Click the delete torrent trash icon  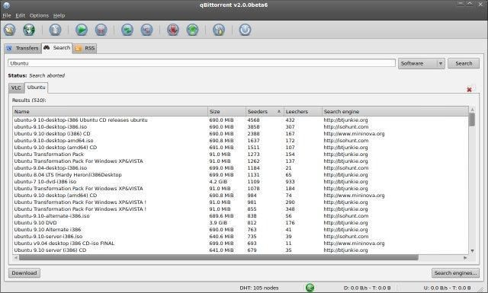[x=55, y=30]
